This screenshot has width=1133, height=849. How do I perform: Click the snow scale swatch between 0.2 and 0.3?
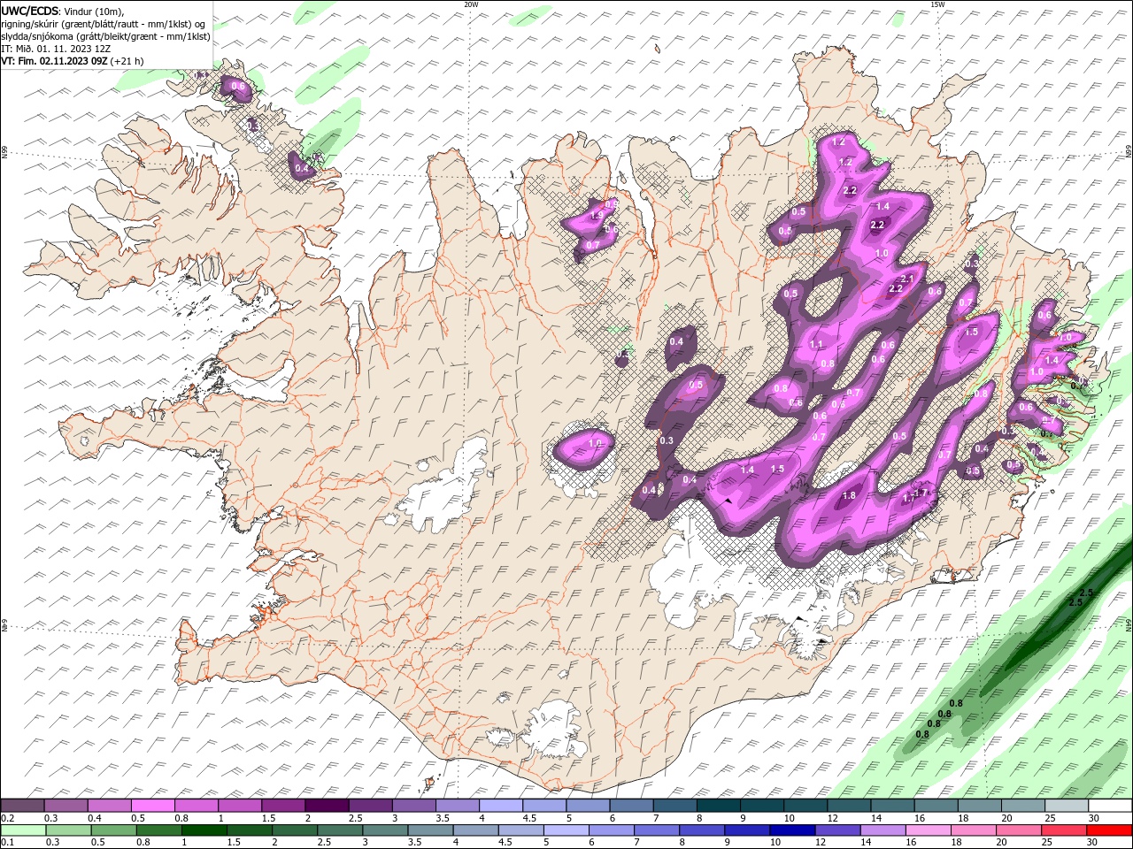click(22, 806)
